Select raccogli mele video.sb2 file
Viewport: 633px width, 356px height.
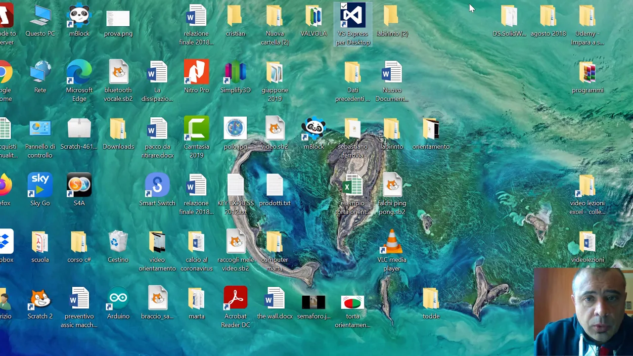pyautogui.click(x=235, y=250)
